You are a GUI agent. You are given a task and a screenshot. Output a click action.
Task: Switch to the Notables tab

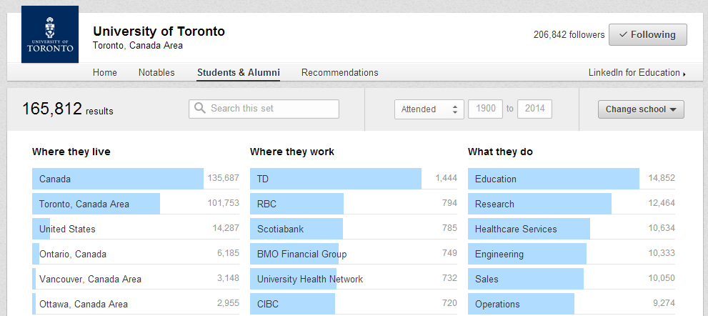[156, 73]
